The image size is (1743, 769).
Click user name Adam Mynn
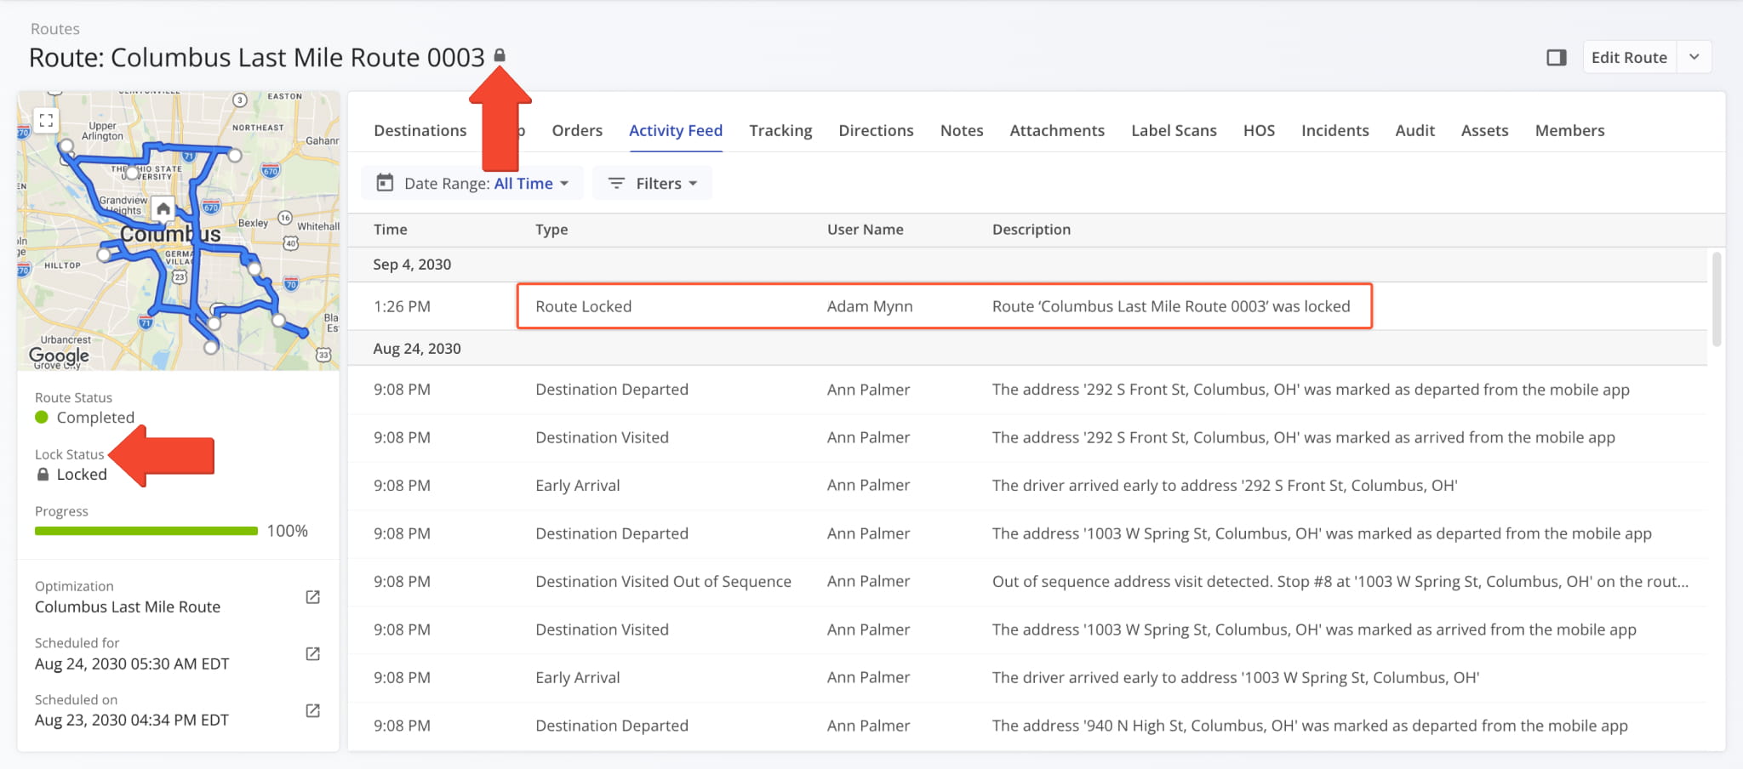870,306
